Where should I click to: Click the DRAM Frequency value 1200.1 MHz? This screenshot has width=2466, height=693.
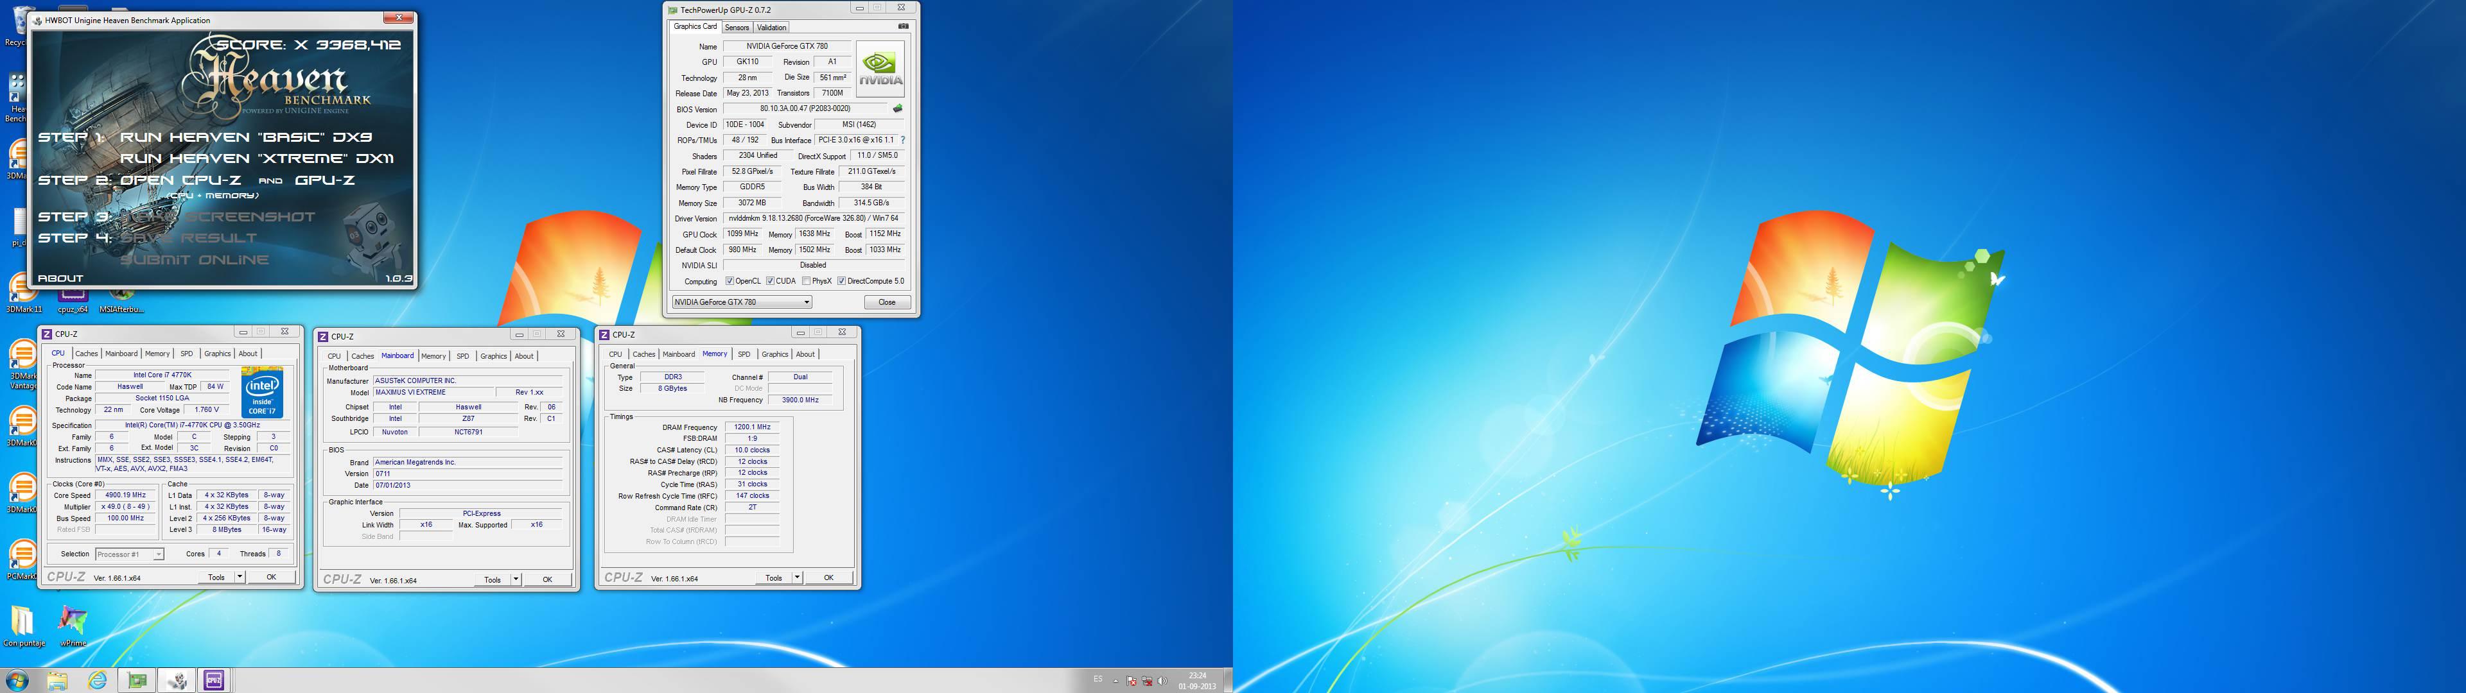(751, 428)
